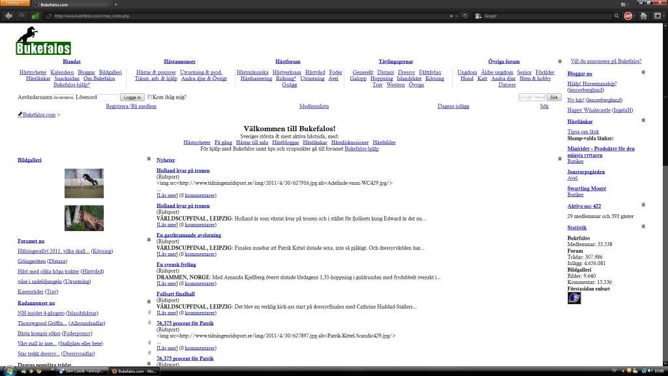Click the Logga in button
The height and width of the screenshot is (376, 668).
click(132, 98)
